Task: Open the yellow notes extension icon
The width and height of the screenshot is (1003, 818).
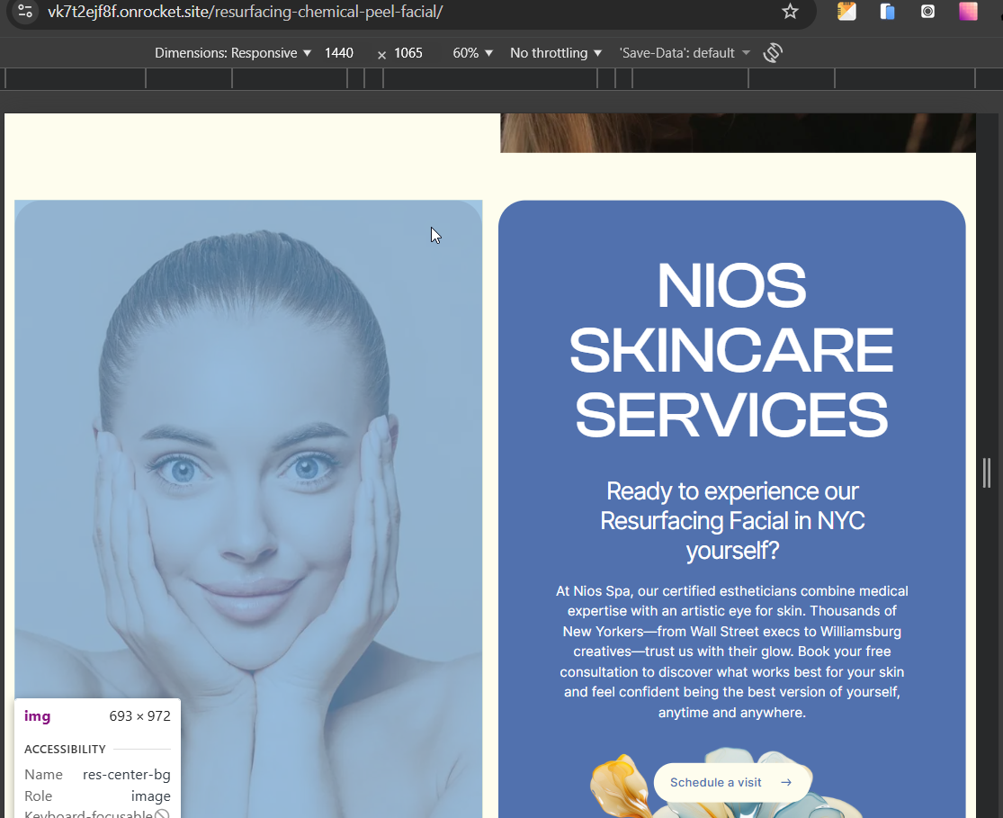Action: 846,12
